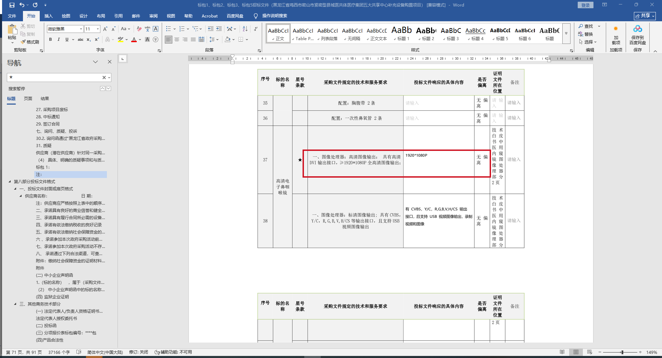The width and height of the screenshot is (662, 358).
Task: Switch to the 插入 (Insert) ribbon tab
Action: [49, 16]
